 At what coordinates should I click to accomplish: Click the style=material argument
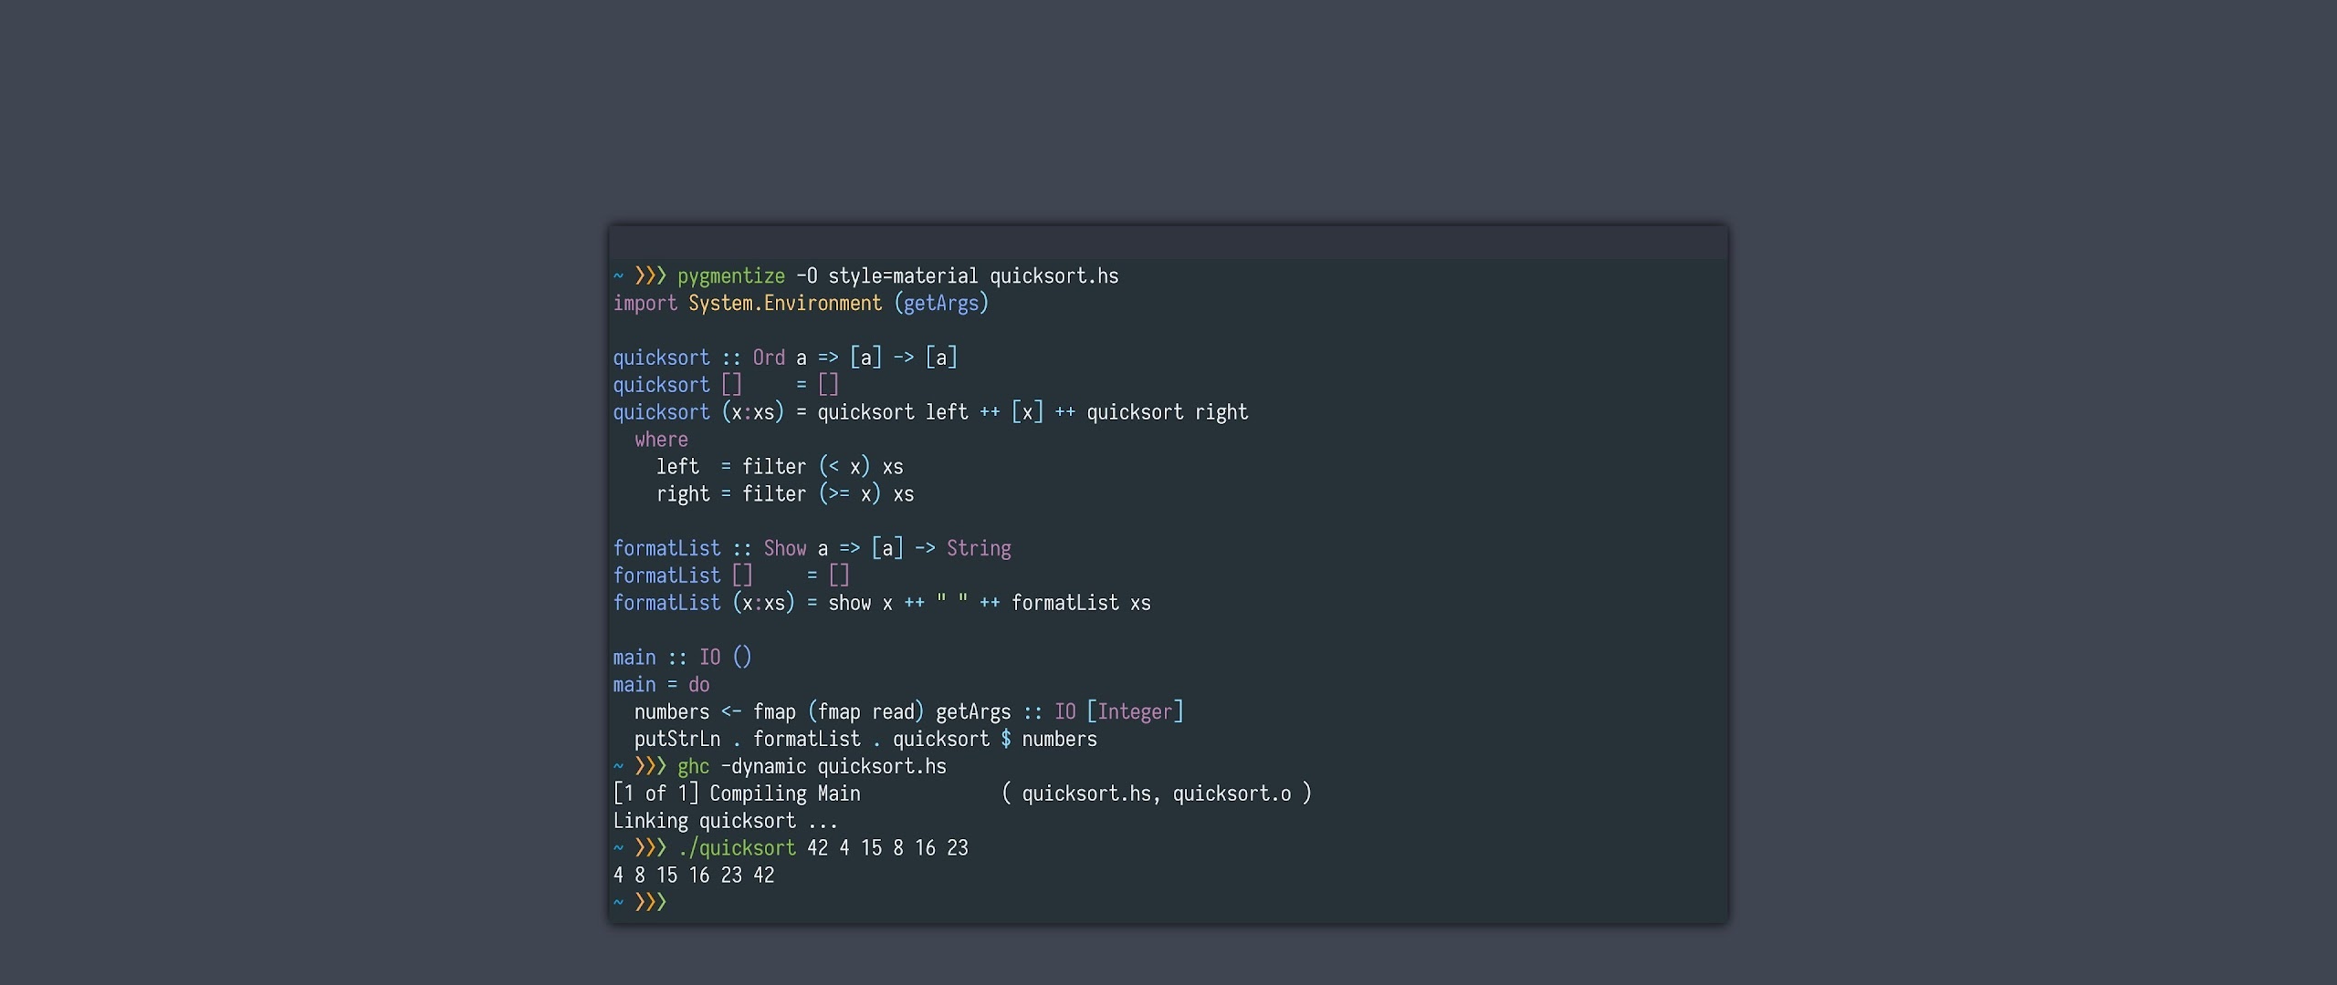point(902,275)
